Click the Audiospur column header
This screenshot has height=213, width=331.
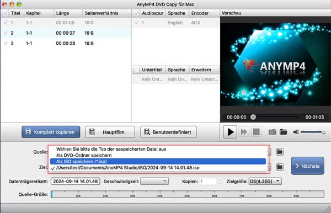coord(153,13)
